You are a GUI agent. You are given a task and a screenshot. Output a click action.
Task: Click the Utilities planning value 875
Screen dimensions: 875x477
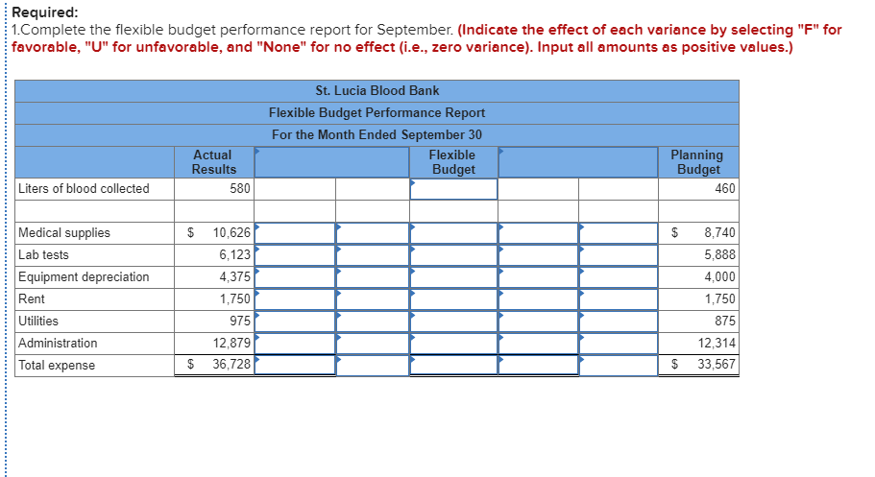click(725, 321)
